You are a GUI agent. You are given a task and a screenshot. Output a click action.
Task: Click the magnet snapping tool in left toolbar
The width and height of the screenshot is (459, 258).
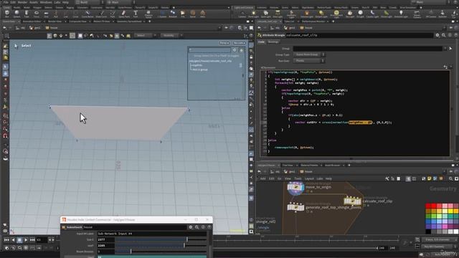(5, 135)
